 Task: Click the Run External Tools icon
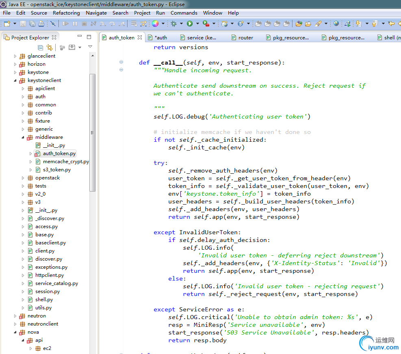point(206,24)
